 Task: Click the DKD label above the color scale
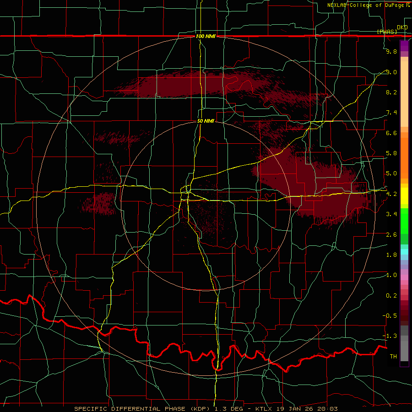[402, 27]
